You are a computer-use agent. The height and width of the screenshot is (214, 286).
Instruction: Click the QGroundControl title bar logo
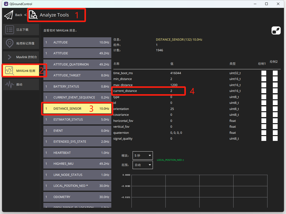click(6, 4)
